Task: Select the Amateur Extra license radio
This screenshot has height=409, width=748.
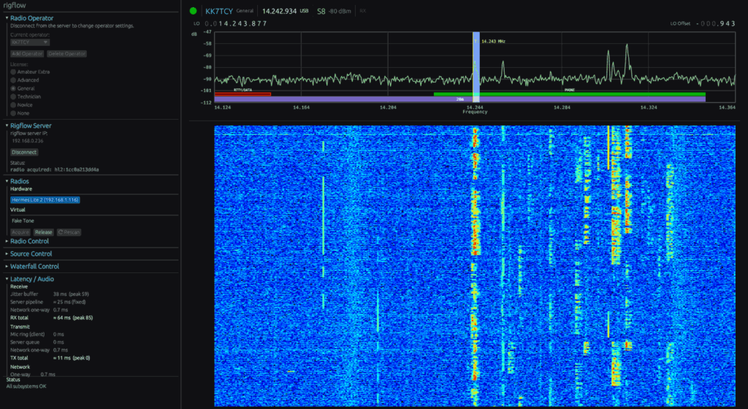Action: pos(13,72)
